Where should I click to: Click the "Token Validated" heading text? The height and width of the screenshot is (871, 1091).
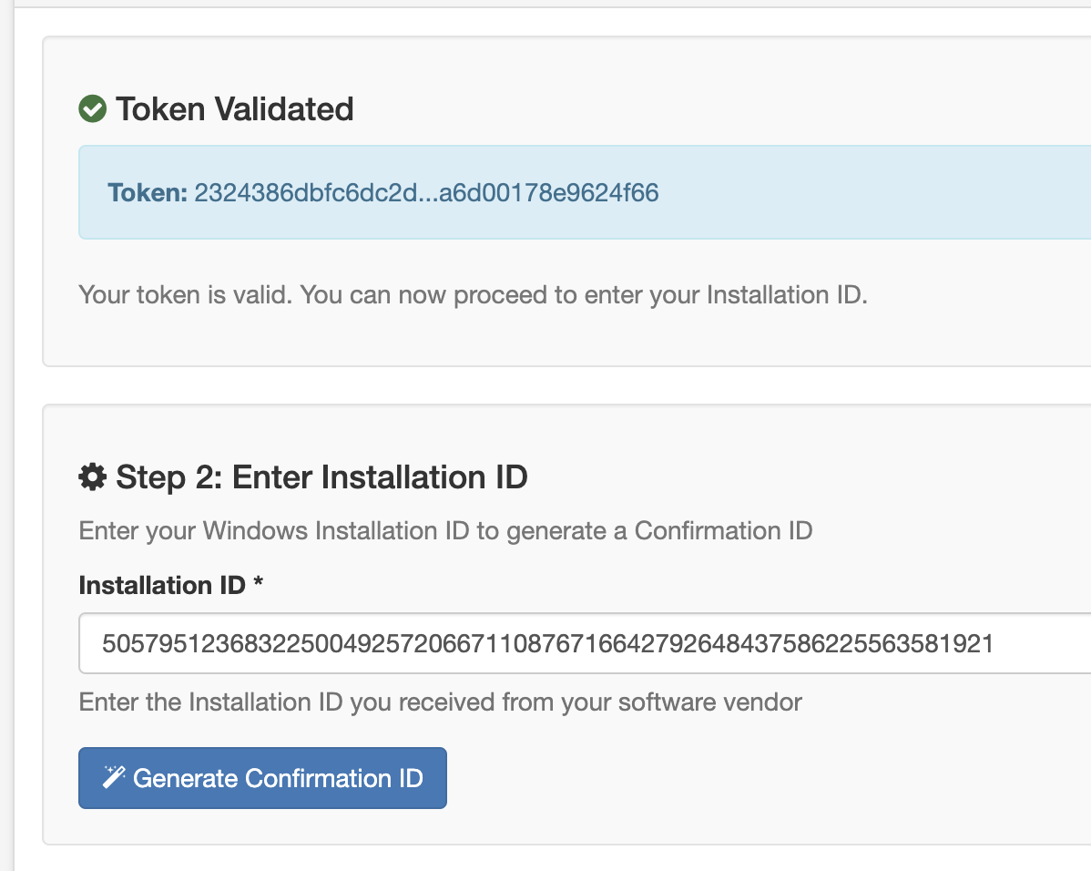[x=234, y=109]
